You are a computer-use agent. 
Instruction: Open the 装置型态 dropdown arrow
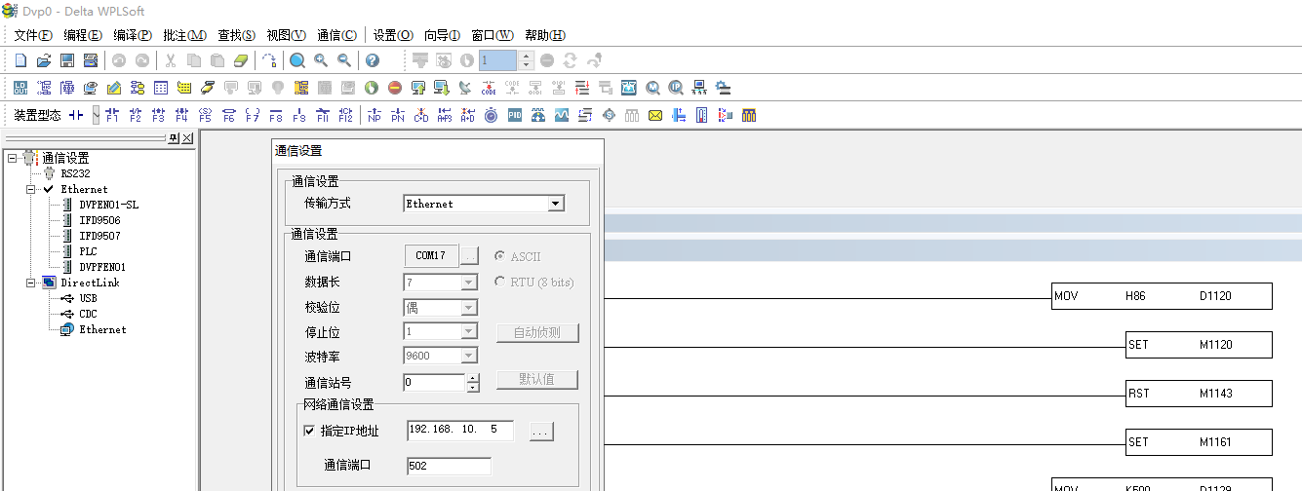[x=96, y=115]
